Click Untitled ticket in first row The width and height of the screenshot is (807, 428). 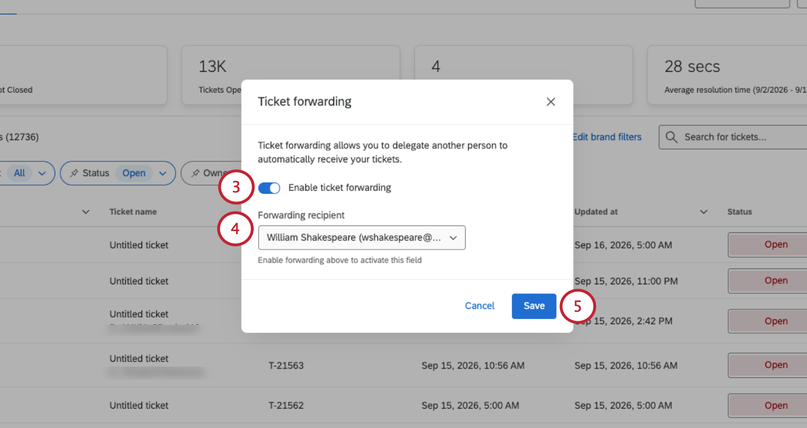click(139, 245)
